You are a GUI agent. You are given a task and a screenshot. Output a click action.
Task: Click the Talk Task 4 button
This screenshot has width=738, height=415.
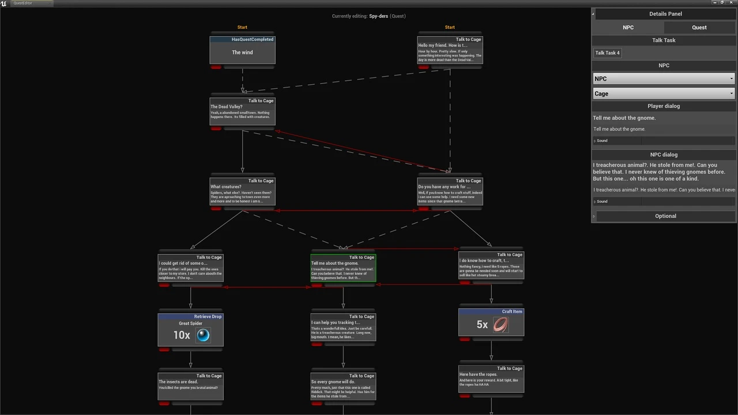(607, 53)
